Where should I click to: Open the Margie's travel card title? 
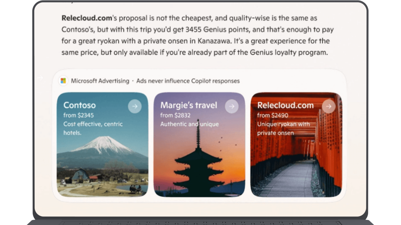click(189, 105)
